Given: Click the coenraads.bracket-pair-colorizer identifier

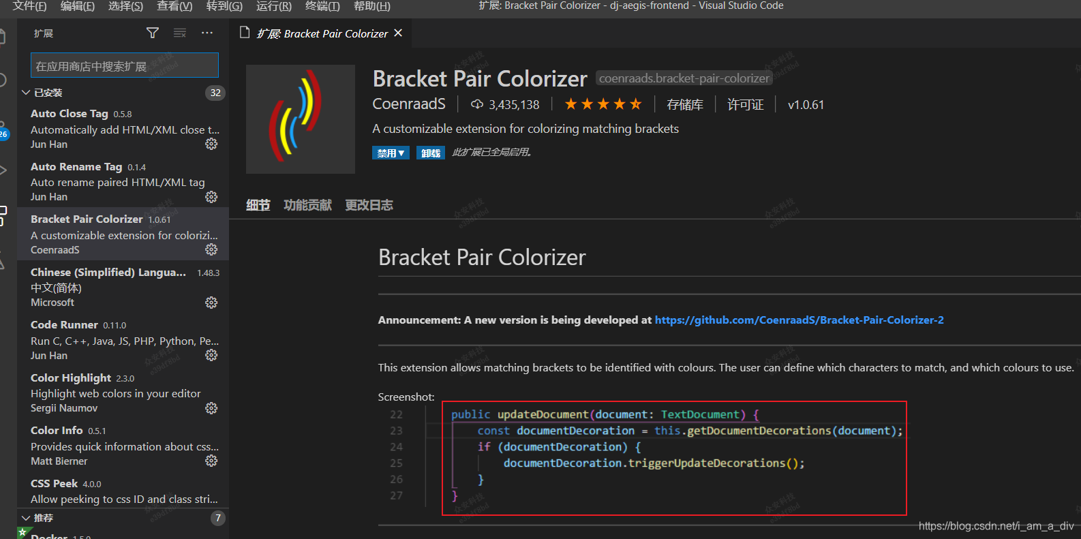Looking at the screenshot, I should pyautogui.click(x=684, y=78).
